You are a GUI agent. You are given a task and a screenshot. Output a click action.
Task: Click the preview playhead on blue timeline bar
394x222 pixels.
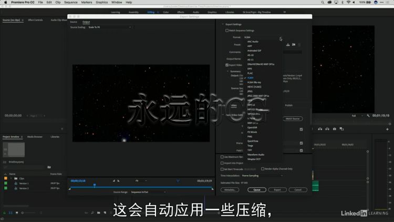(x=95, y=185)
